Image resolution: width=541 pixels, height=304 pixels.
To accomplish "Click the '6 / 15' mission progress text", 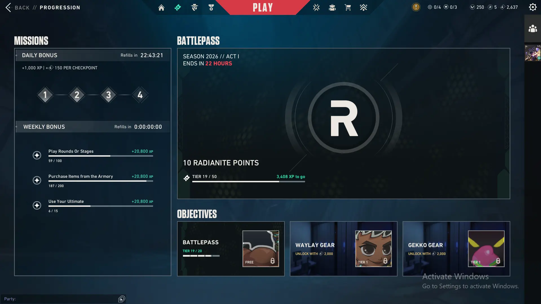I will pos(53,211).
